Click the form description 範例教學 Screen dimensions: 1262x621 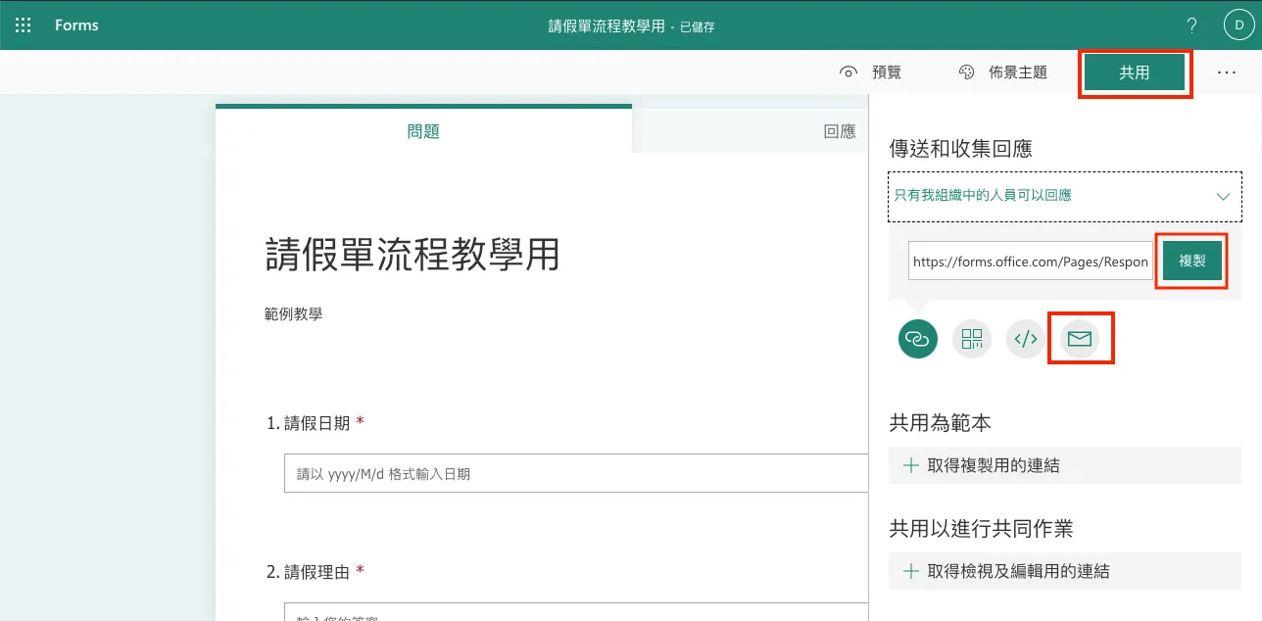click(x=294, y=314)
